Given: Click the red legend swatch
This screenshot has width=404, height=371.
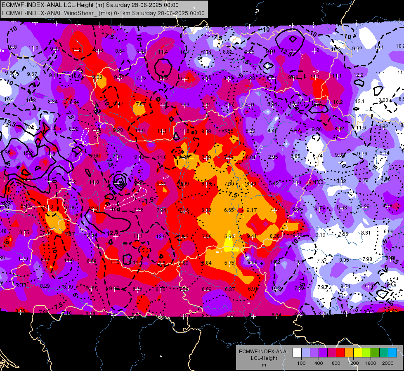Looking at the screenshot, I should pyautogui.click(x=340, y=353).
